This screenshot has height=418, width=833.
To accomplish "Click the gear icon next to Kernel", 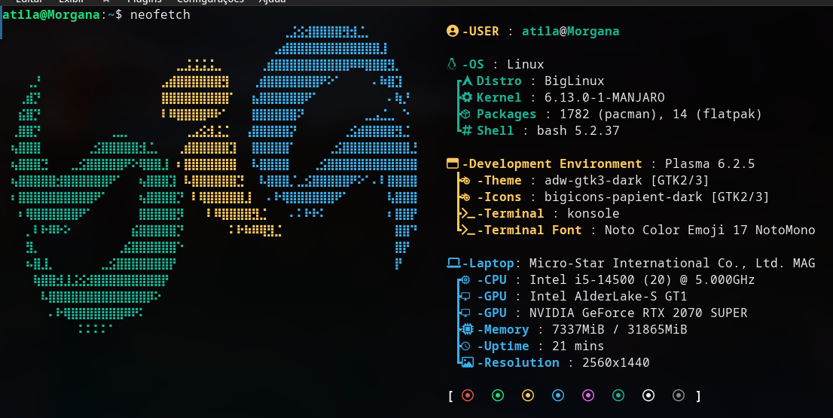I will pyautogui.click(x=467, y=97).
